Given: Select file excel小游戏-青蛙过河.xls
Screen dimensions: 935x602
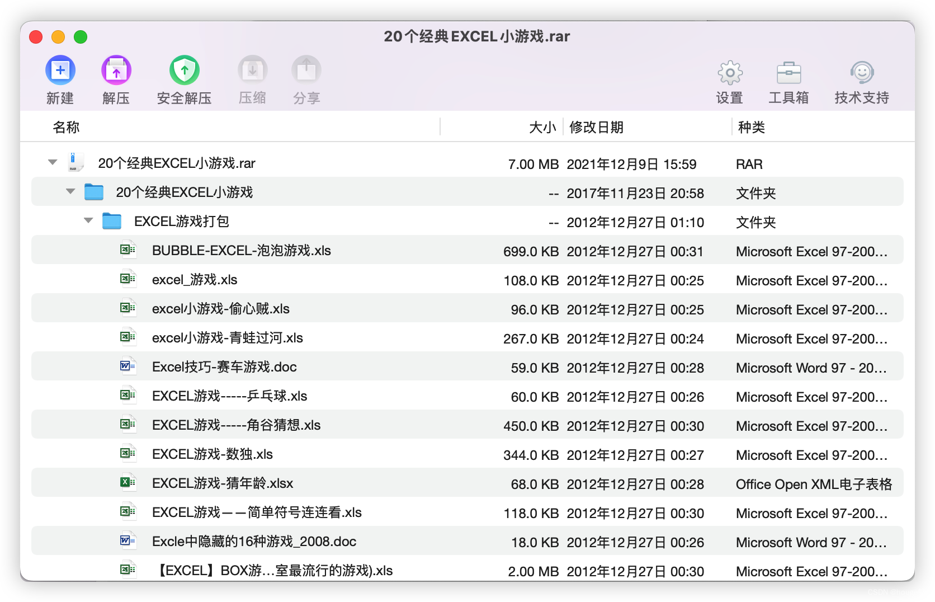Looking at the screenshot, I should coord(228,337).
